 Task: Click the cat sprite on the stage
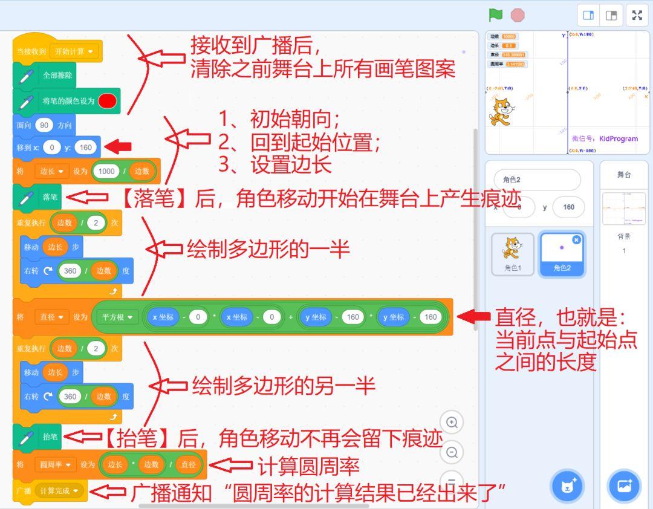(501, 112)
